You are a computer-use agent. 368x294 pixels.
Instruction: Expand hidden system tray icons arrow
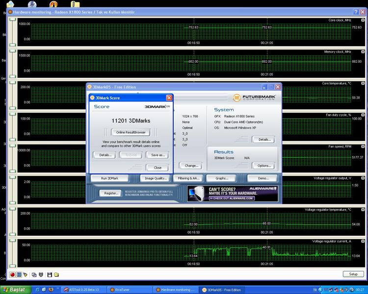tap(320, 290)
